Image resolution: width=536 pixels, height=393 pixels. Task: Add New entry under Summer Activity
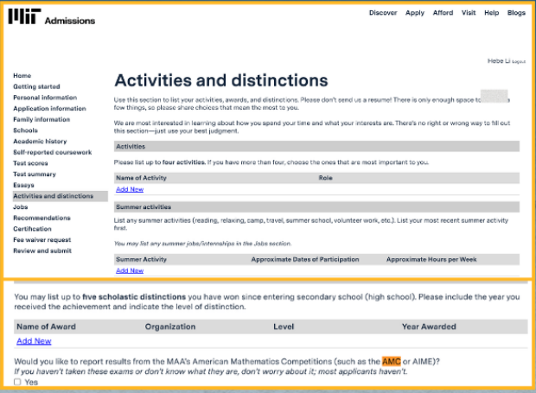click(130, 270)
